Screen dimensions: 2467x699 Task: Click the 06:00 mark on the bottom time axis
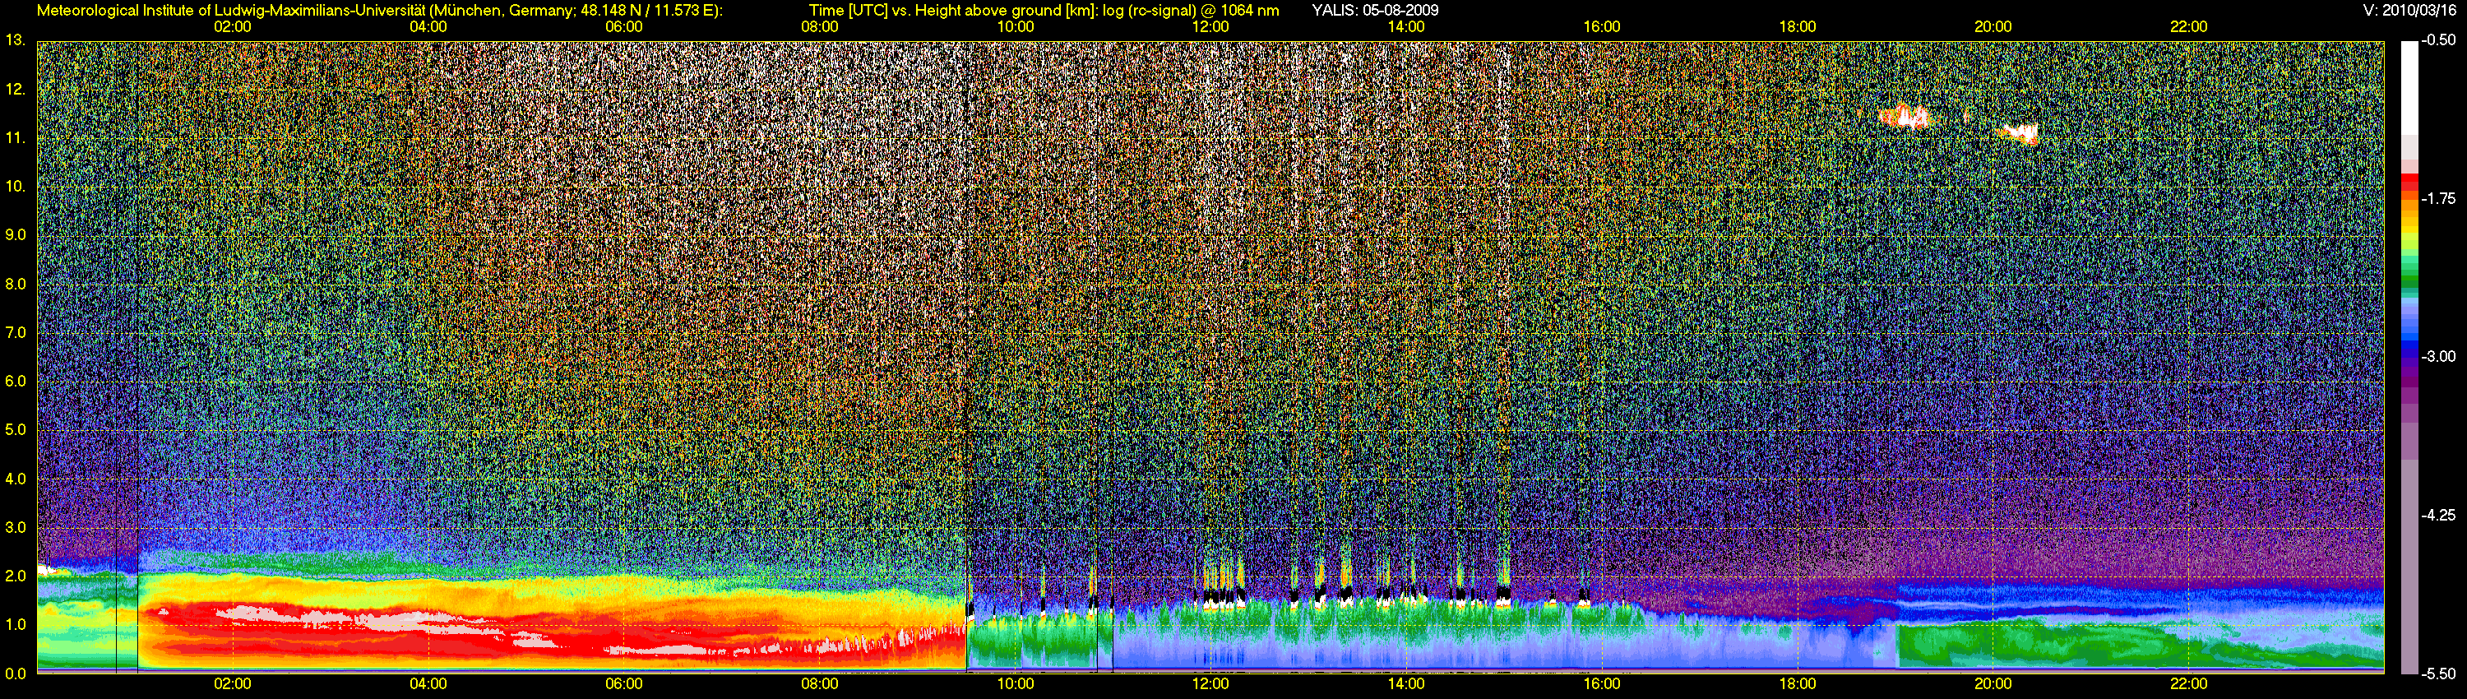point(623,683)
